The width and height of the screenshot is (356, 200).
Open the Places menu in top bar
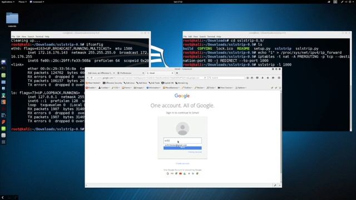point(22,2)
